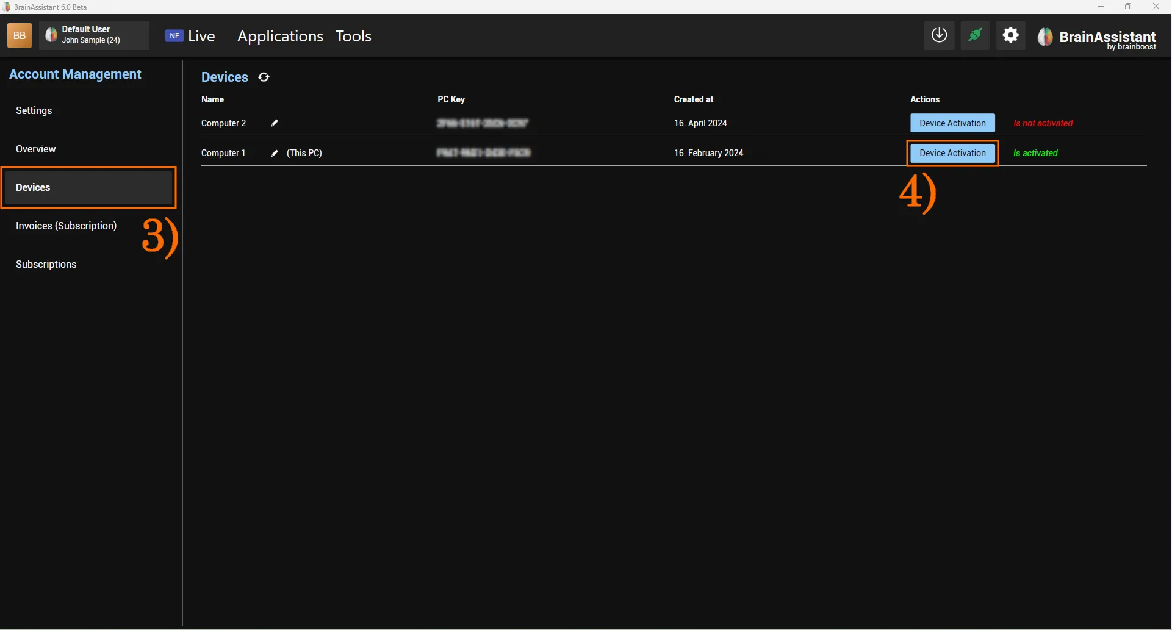
Task: Open the Live menu
Action: 201,36
